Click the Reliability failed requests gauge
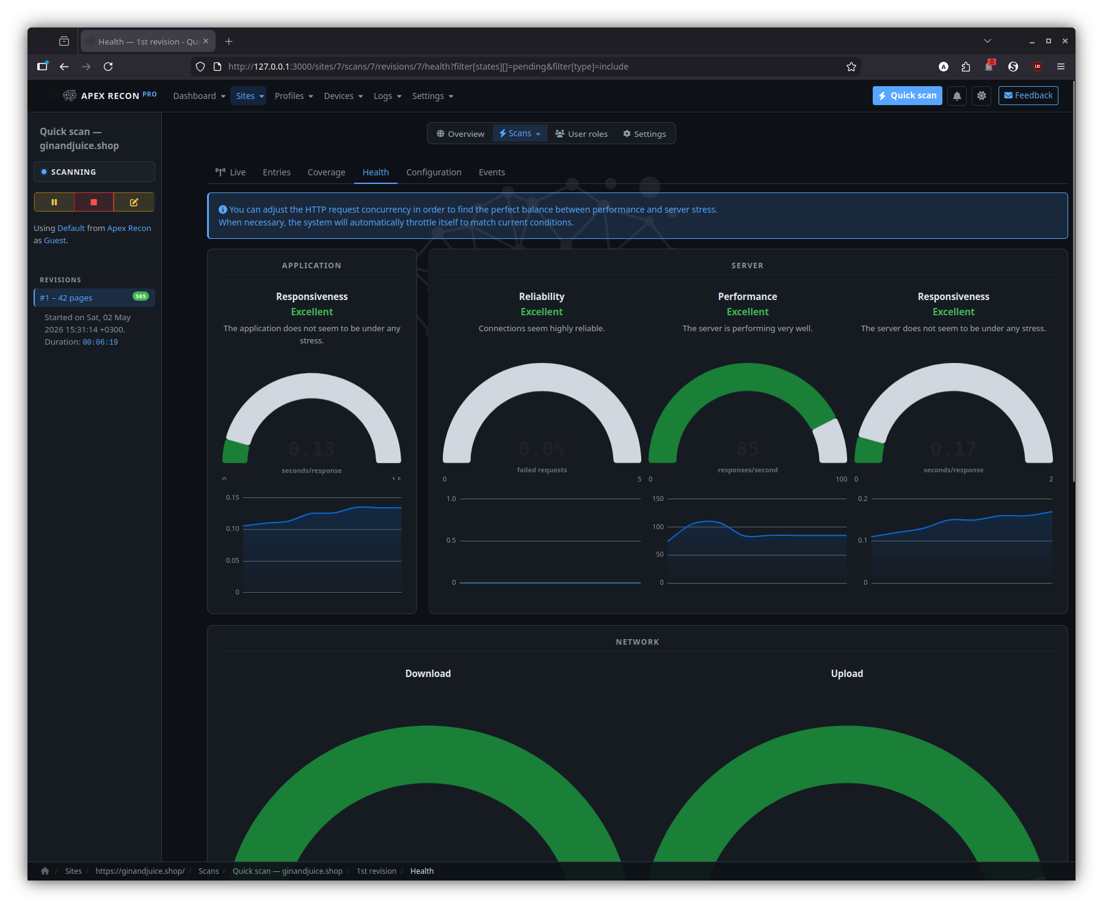Viewport: 1103px width, 908px height. [542, 413]
